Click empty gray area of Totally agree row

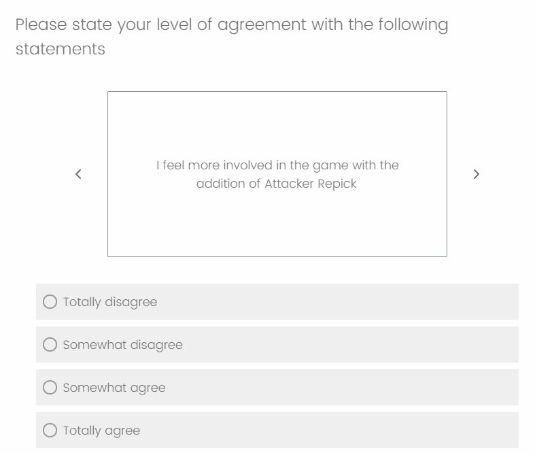click(329, 430)
